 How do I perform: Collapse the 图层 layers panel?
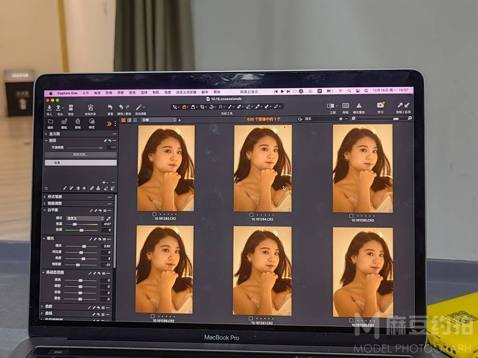[46, 141]
